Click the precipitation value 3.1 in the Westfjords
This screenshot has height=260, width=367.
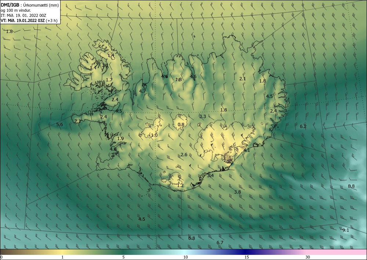[105, 65]
